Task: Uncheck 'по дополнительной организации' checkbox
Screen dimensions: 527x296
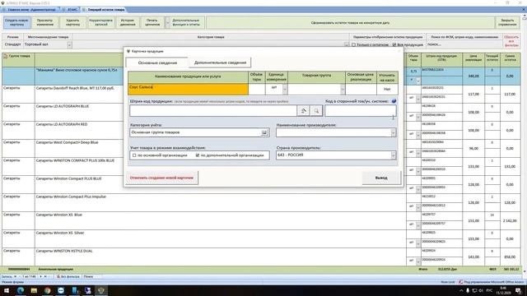Action: tap(198, 155)
